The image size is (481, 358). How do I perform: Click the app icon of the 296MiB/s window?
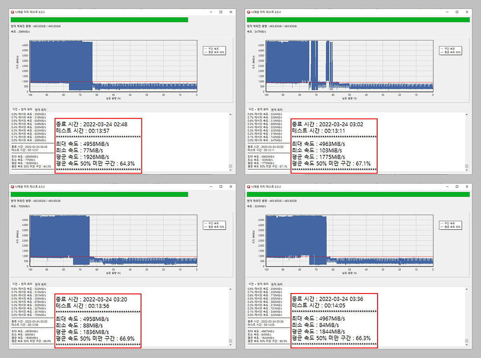click(13, 12)
